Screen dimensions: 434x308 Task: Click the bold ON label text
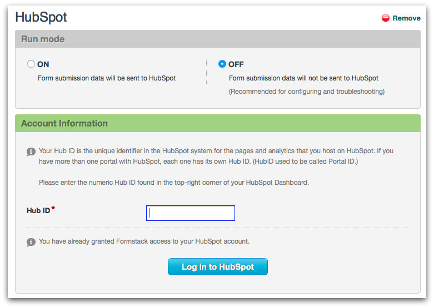click(x=43, y=64)
